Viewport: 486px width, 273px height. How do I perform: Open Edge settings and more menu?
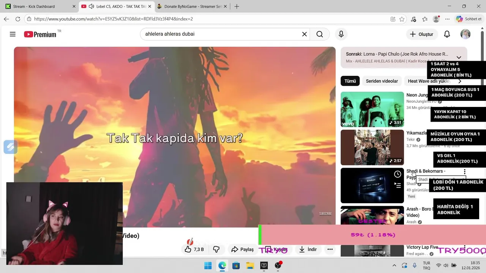448,19
